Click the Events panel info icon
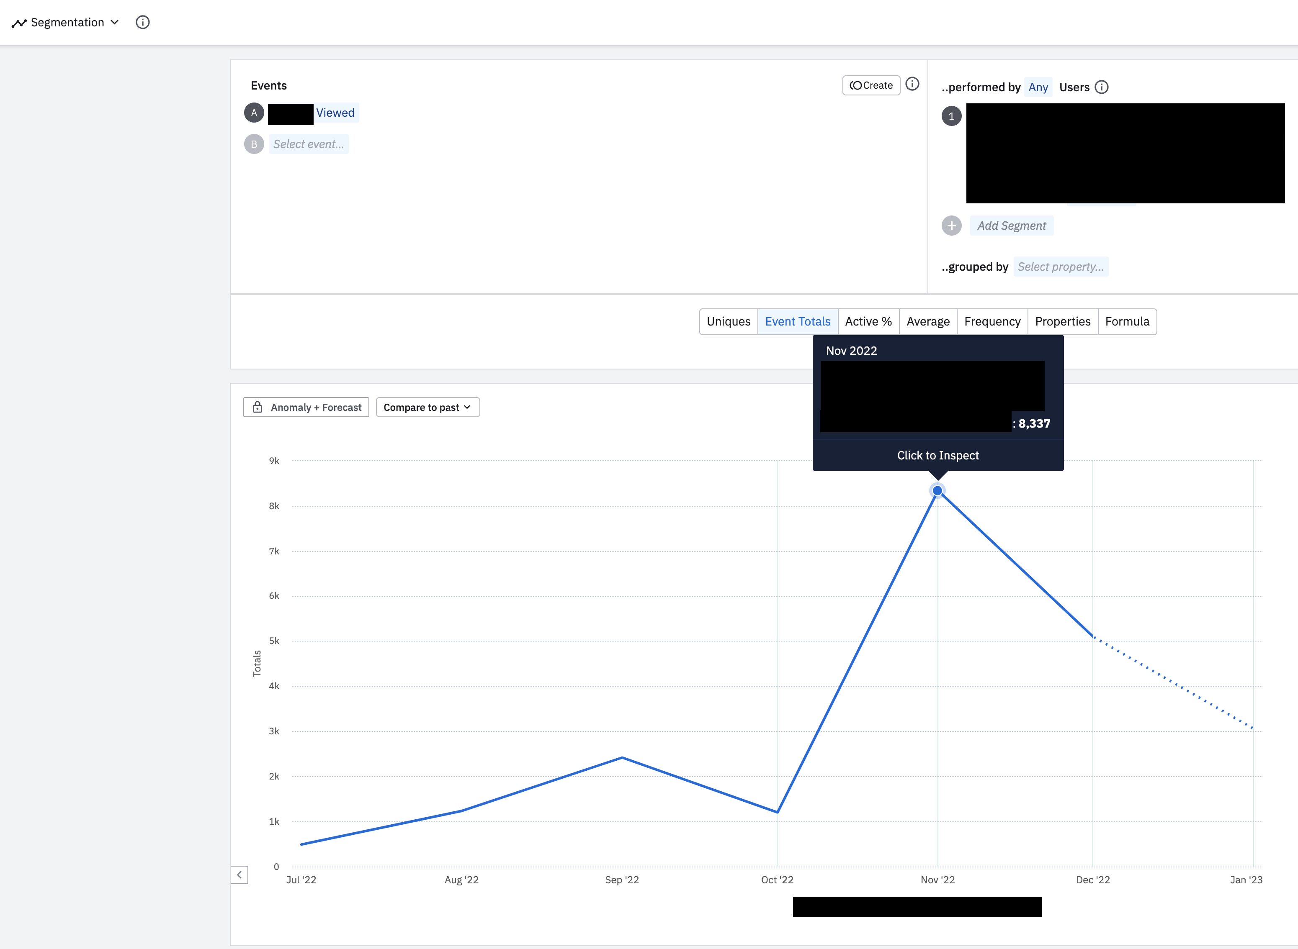The height and width of the screenshot is (949, 1298). point(912,85)
